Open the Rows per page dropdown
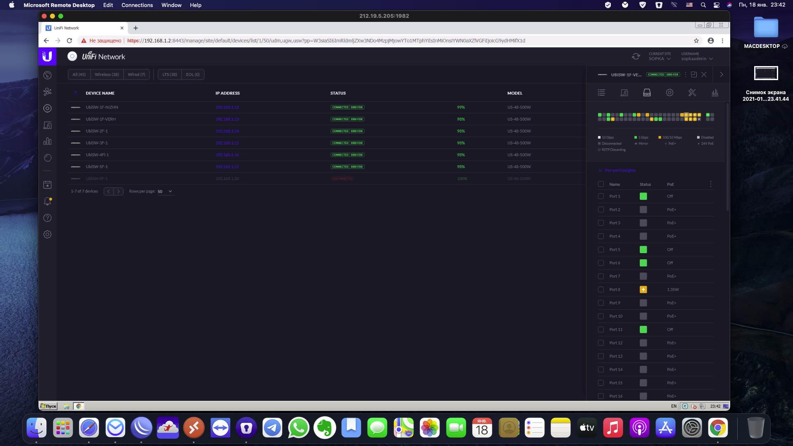The width and height of the screenshot is (793, 446). tap(165, 192)
